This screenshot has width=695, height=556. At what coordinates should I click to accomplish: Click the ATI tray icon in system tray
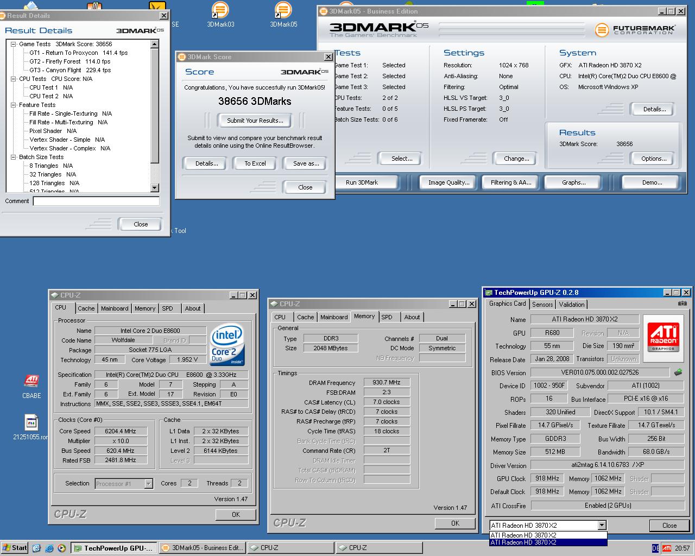666,548
